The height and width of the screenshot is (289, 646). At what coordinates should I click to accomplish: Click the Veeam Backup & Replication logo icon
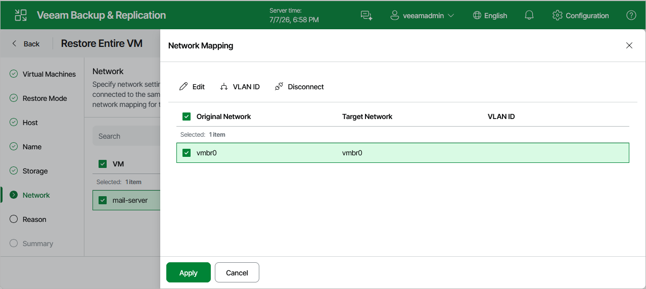[x=21, y=15]
